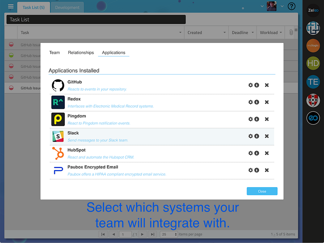Expand dropdown right of profile photo
This screenshot has width=324, height=243.
(282, 6)
